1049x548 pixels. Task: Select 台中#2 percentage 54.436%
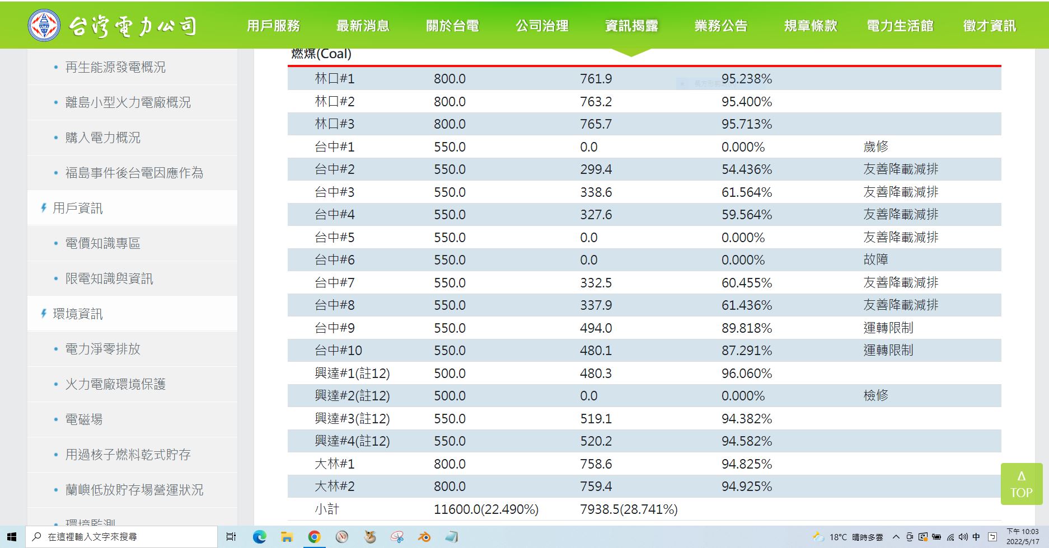coord(747,169)
